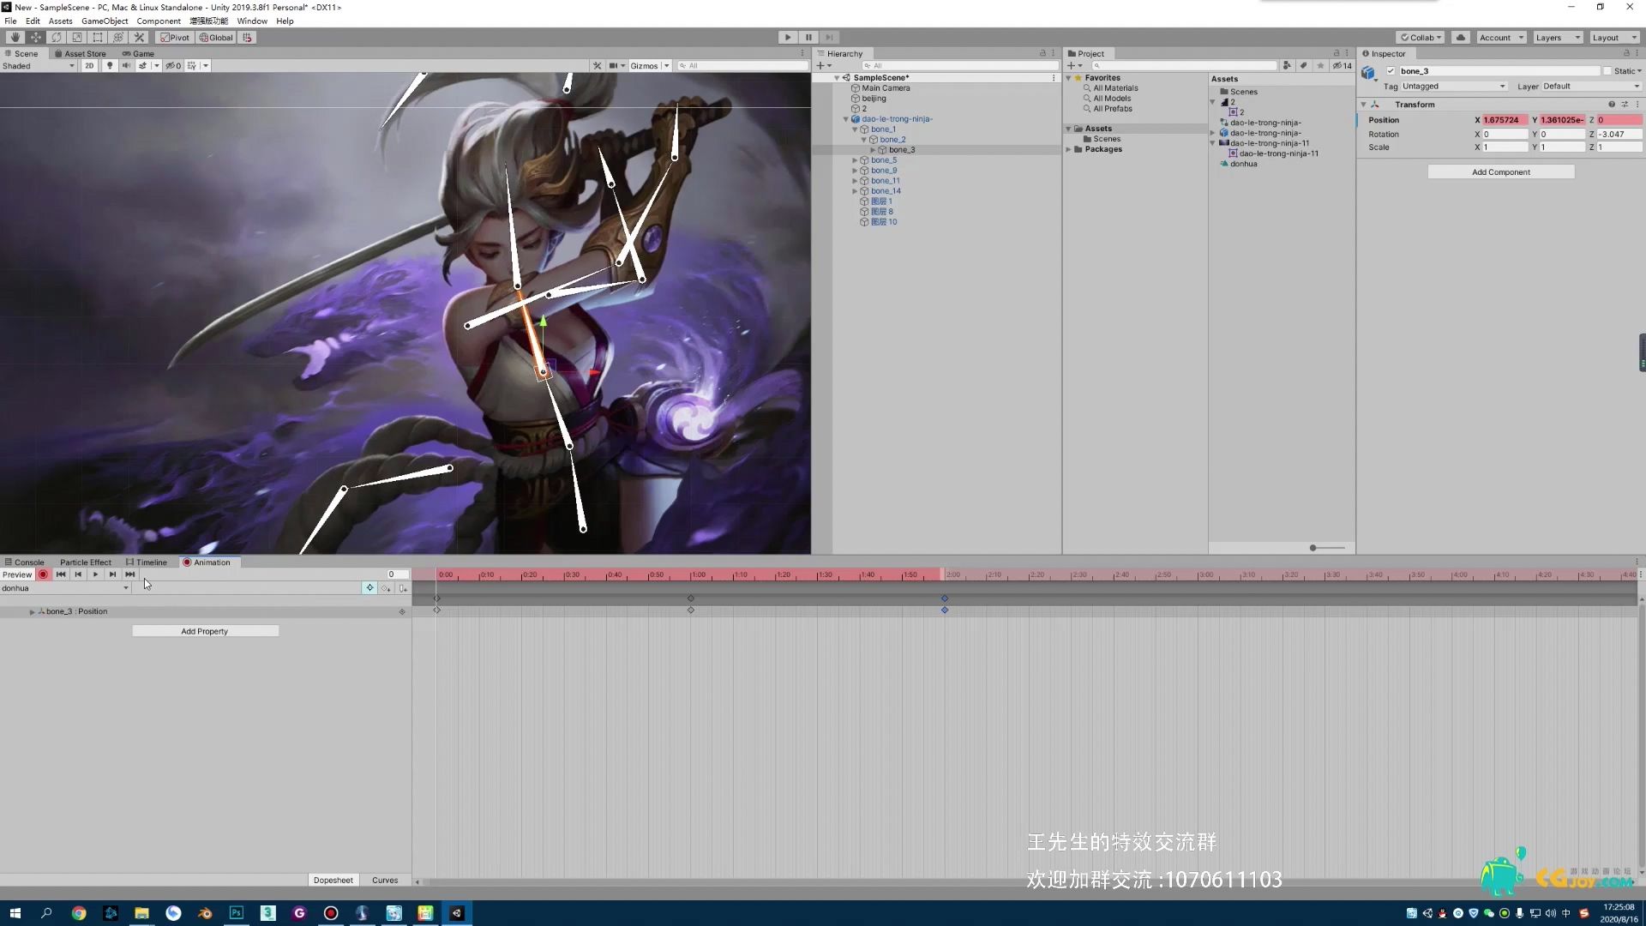This screenshot has width=1646, height=926.
Task: Open the Layout dropdown
Action: [x=1613, y=38]
